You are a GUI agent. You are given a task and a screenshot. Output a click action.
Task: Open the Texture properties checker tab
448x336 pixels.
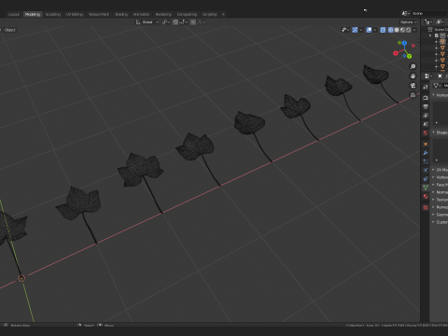click(426, 207)
